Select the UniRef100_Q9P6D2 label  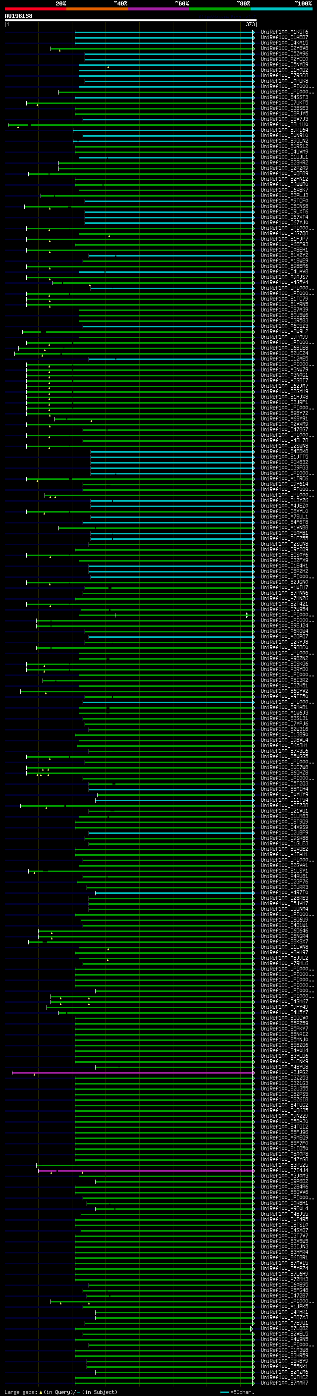(284, 1182)
